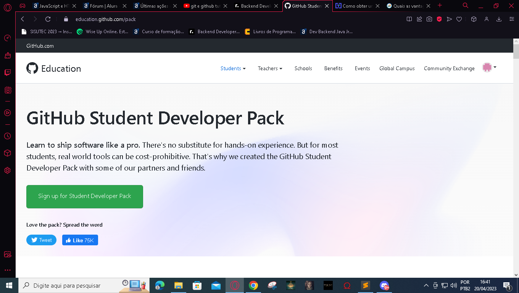
Task: Open Settings gear in sidebar
Action: [7, 171]
